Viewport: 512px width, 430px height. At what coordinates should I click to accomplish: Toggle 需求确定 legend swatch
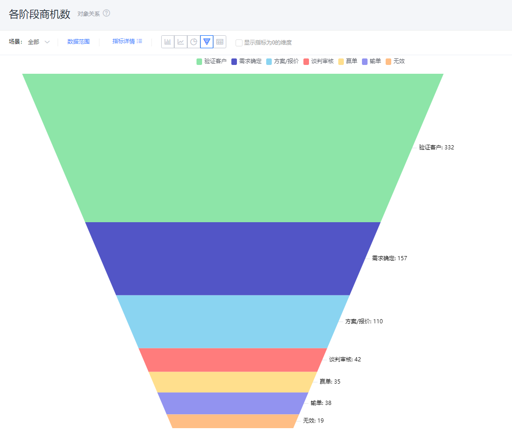tap(234, 62)
